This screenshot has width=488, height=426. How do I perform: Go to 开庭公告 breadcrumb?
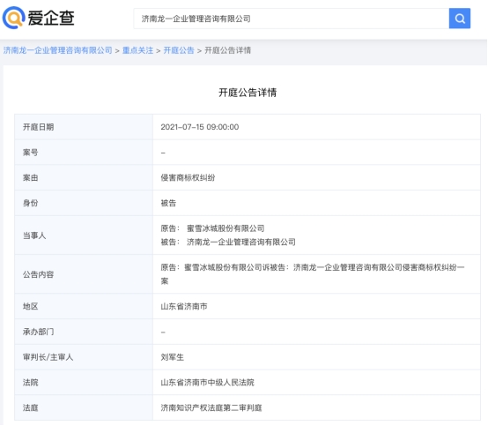179,50
